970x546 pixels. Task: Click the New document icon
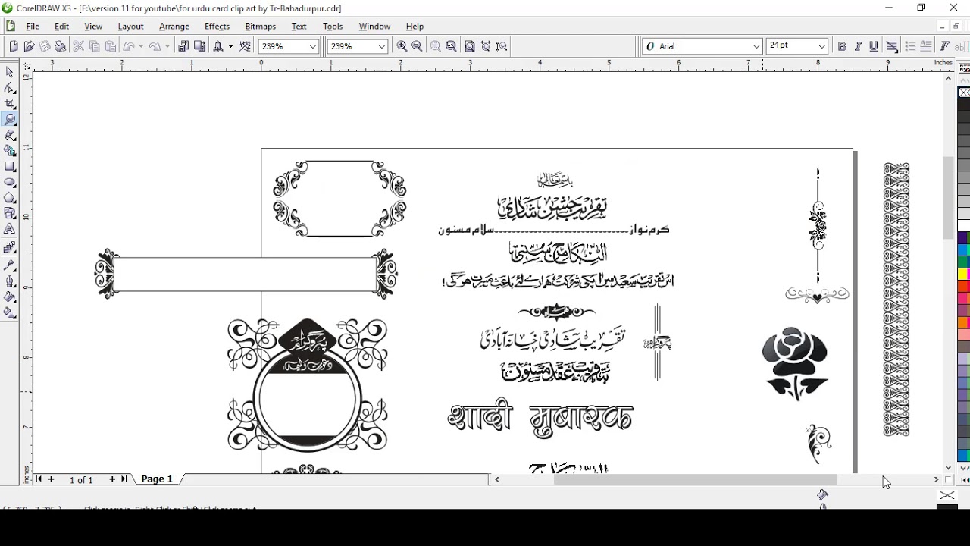[x=14, y=46]
